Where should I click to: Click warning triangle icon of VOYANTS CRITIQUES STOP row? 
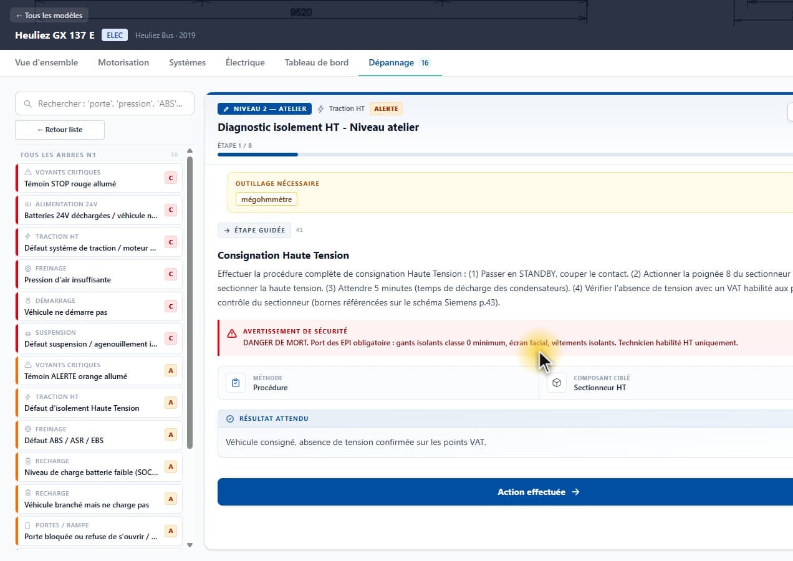pyautogui.click(x=27, y=172)
